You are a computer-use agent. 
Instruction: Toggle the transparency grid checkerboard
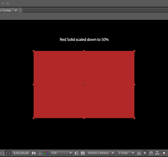point(83,153)
